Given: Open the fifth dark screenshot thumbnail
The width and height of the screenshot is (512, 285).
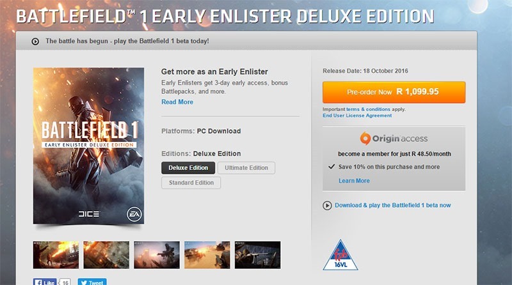Looking at the screenshot, I should click(258, 255).
